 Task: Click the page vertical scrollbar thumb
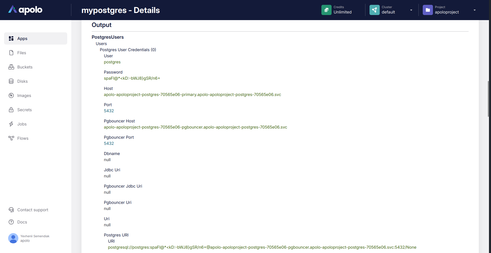pos(488,99)
